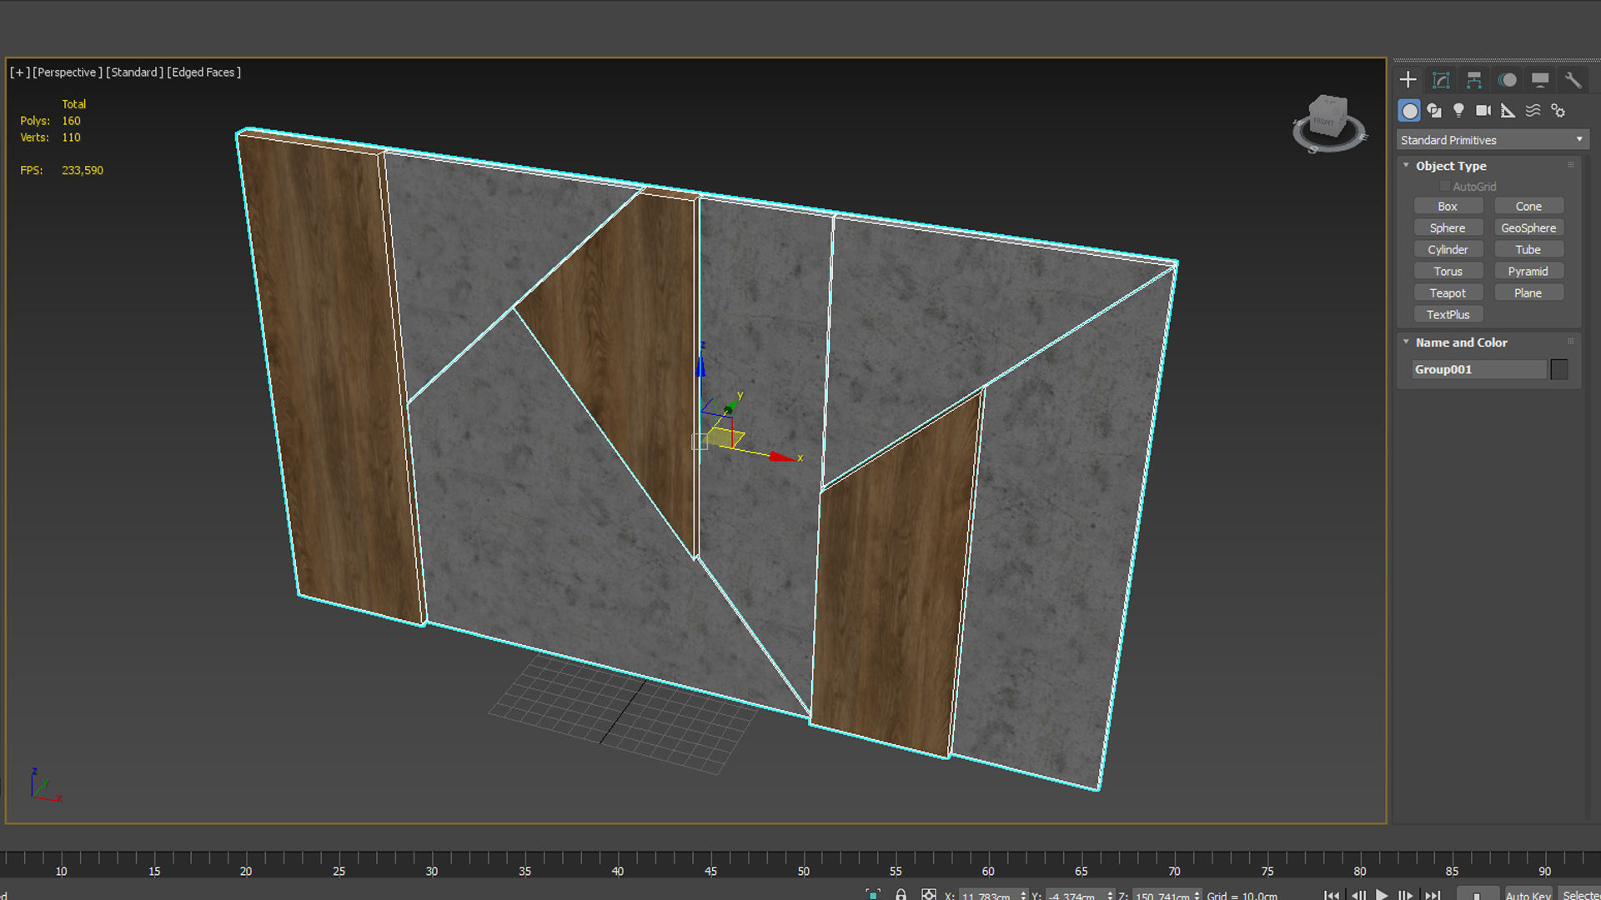Select the Geometry category icon
The width and height of the screenshot is (1601, 900).
pyautogui.click(x=1409, y=111)
